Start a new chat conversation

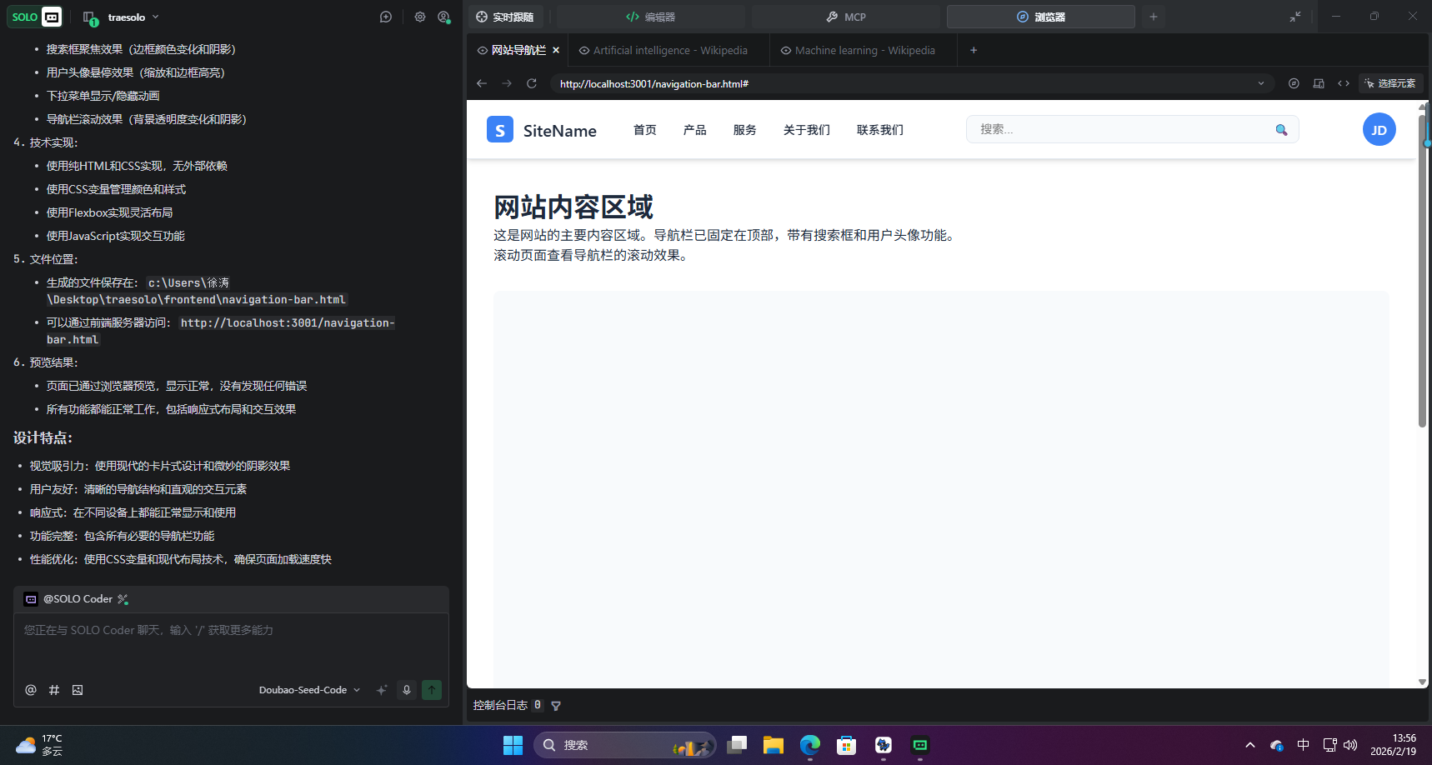385,17
